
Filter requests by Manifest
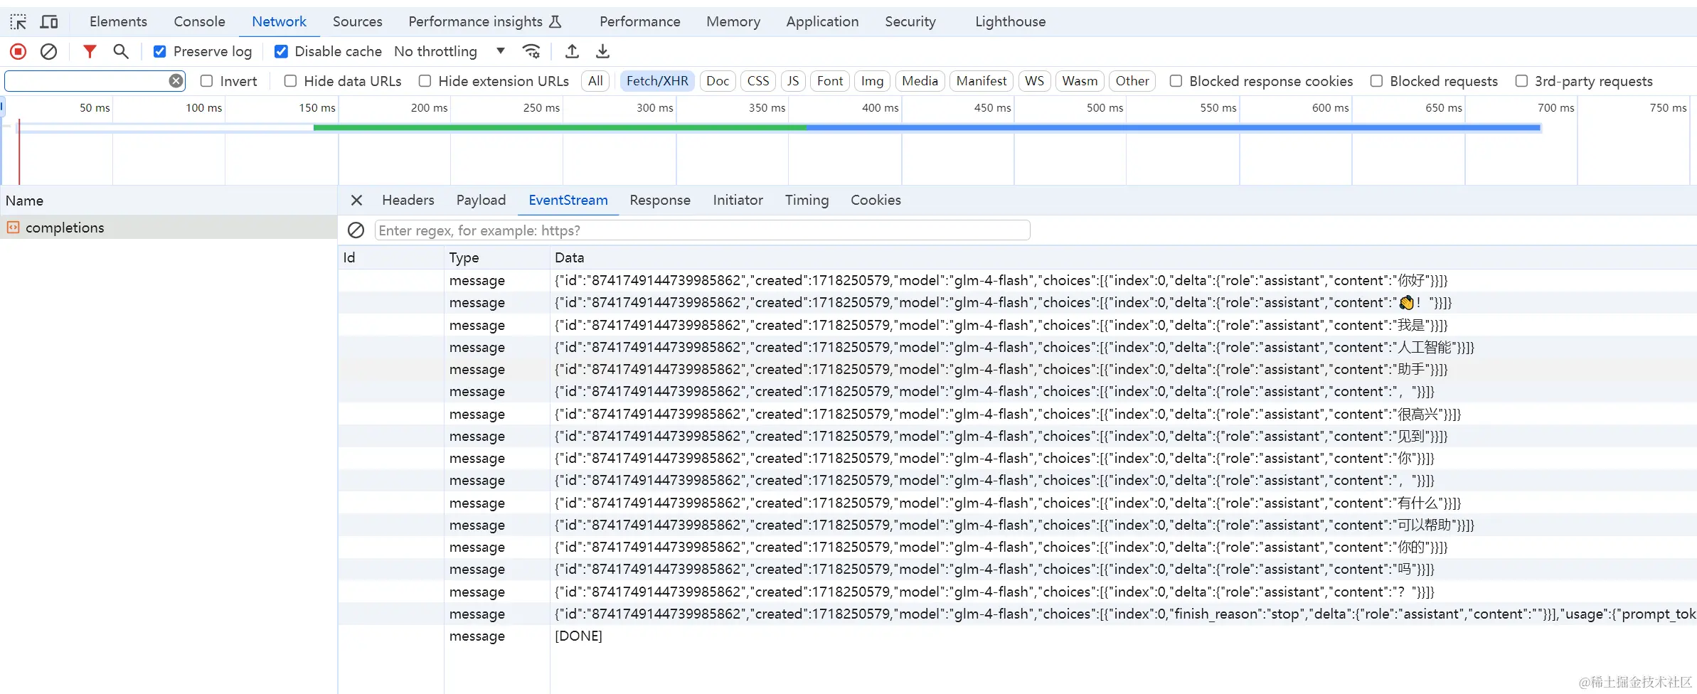(981, 81)
